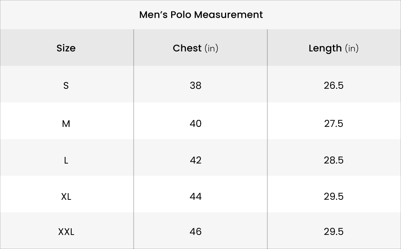This screenshot has height=249, width=401.
Task: Click the size S cell
Action: click(66, 85)
